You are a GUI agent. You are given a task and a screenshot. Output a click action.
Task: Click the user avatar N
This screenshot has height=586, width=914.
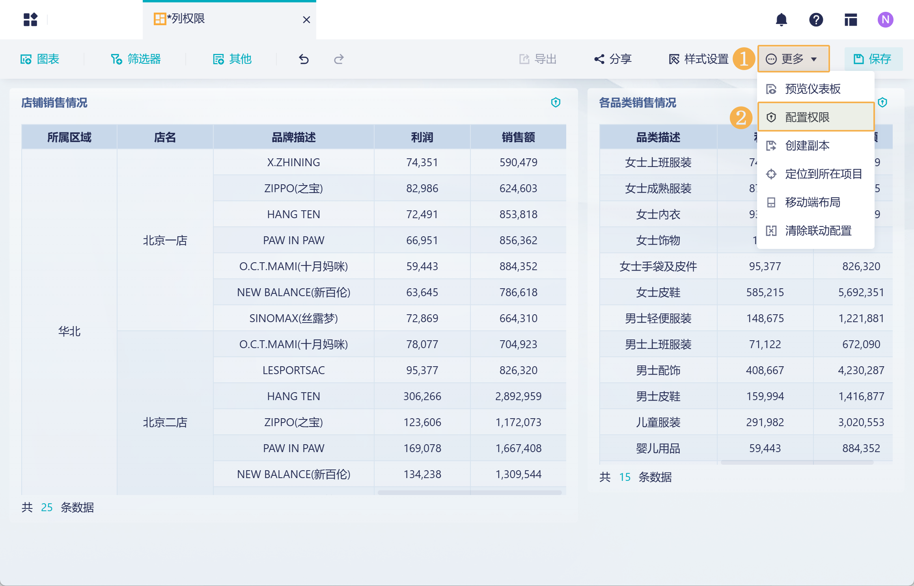885,20
